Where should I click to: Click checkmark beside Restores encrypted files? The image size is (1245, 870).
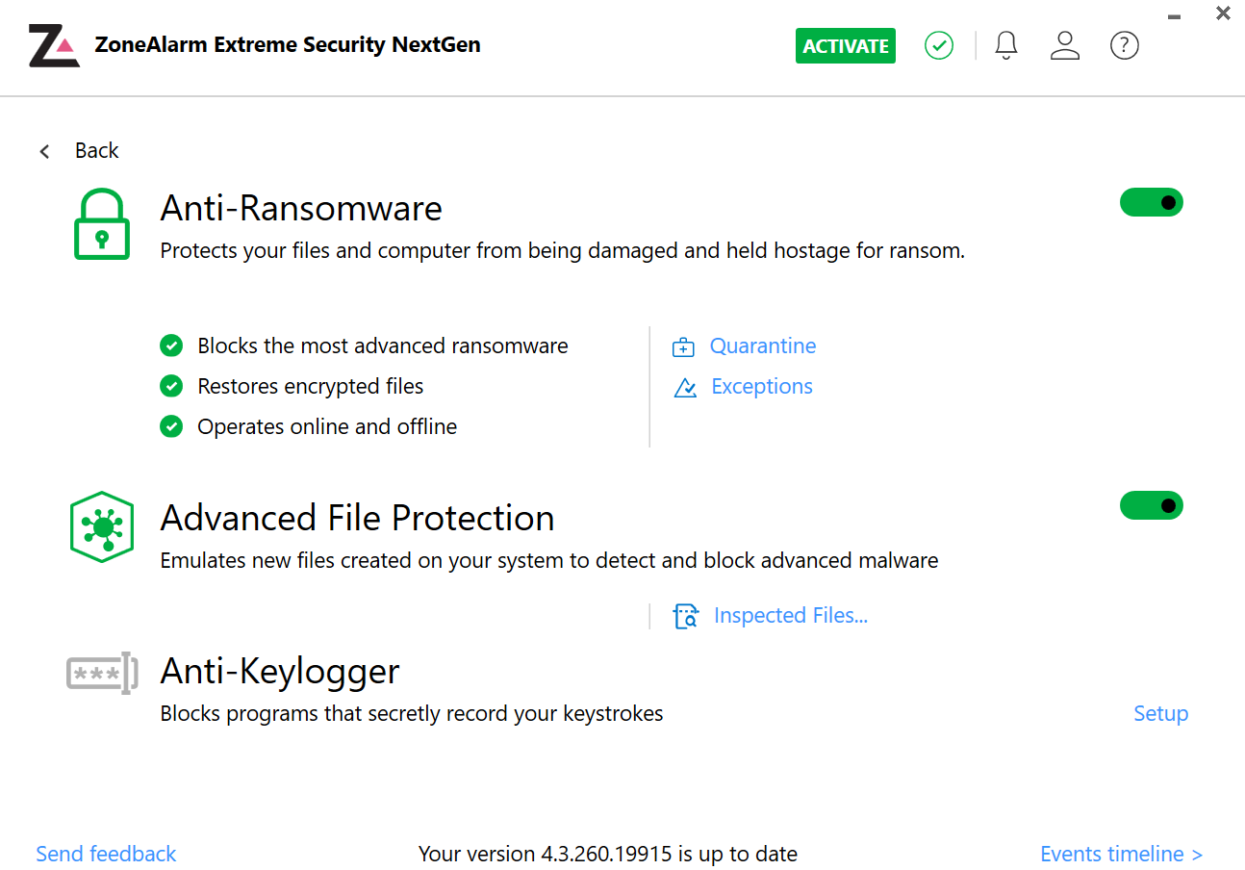[x=171, y=386]
